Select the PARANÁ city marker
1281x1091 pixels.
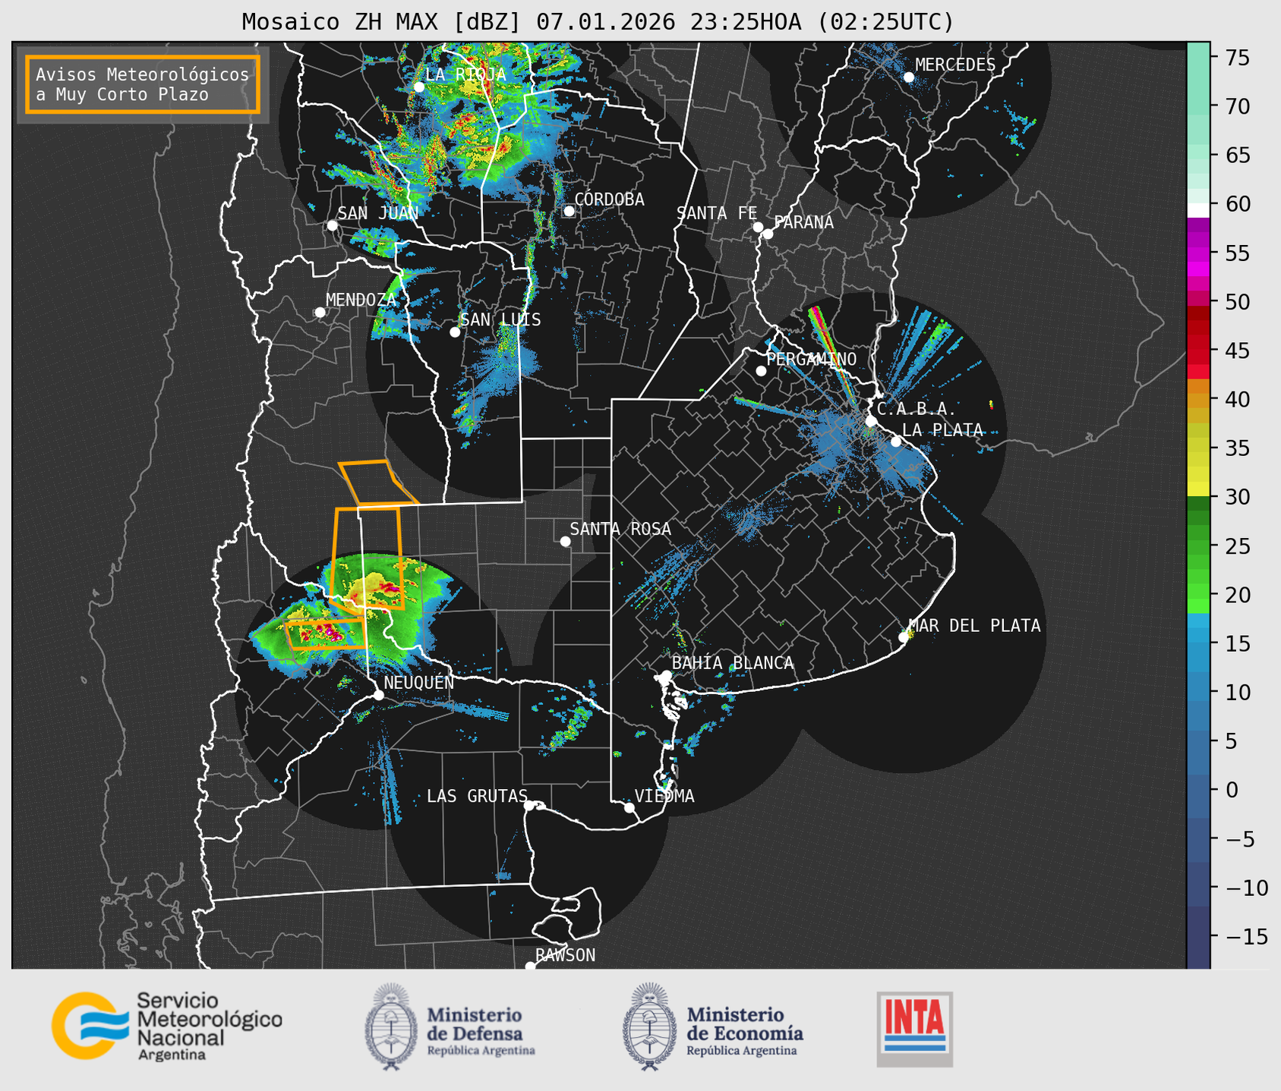click(x=768, y=234)
